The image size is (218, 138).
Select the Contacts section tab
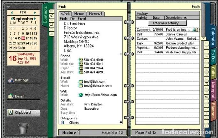tap(45, 15)
